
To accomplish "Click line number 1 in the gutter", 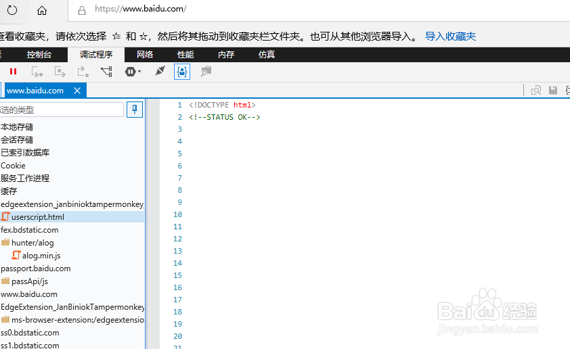I will click(179, 105).
